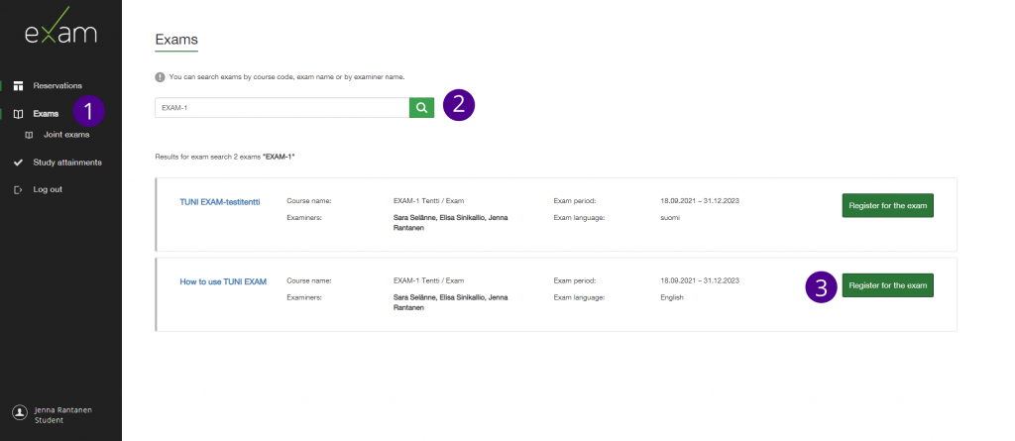Click the checkmark icon for Study attainments
The height and width of the screenshot is (441, 1015).
(18, 162)
